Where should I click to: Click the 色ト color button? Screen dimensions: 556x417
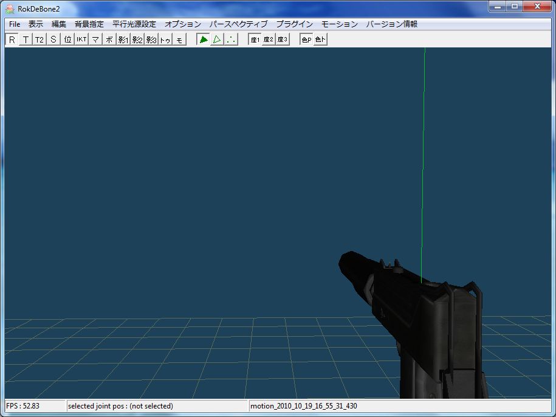[321, 40]
